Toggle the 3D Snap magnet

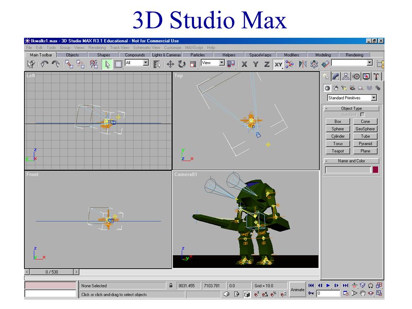(257, 294)
